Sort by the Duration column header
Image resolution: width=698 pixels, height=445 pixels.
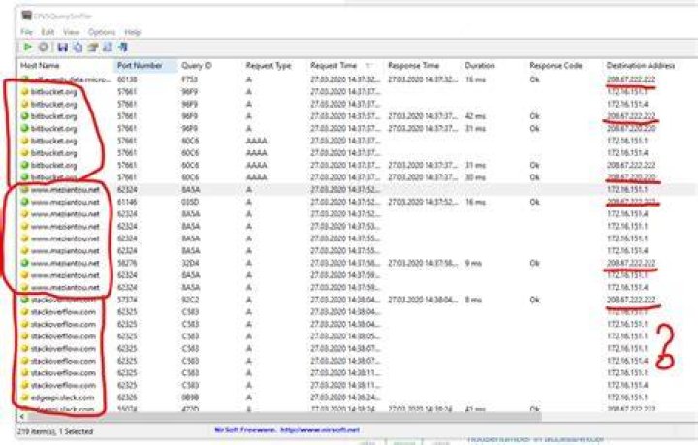click(x=492, y=65)
